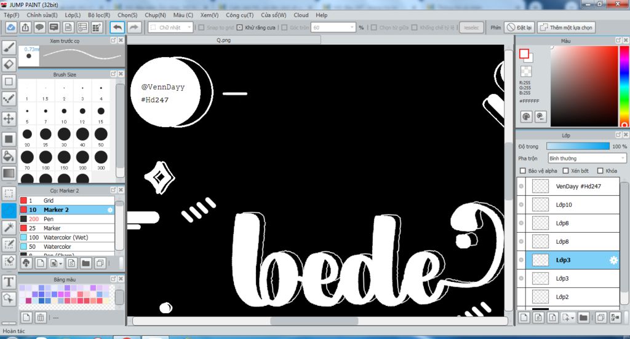
Task: Open brush folder icon in brush panel
Action: point(86,263)
